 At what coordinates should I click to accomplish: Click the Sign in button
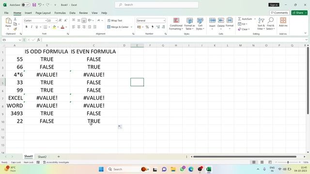pyautogui.click(x=274, y=5)
